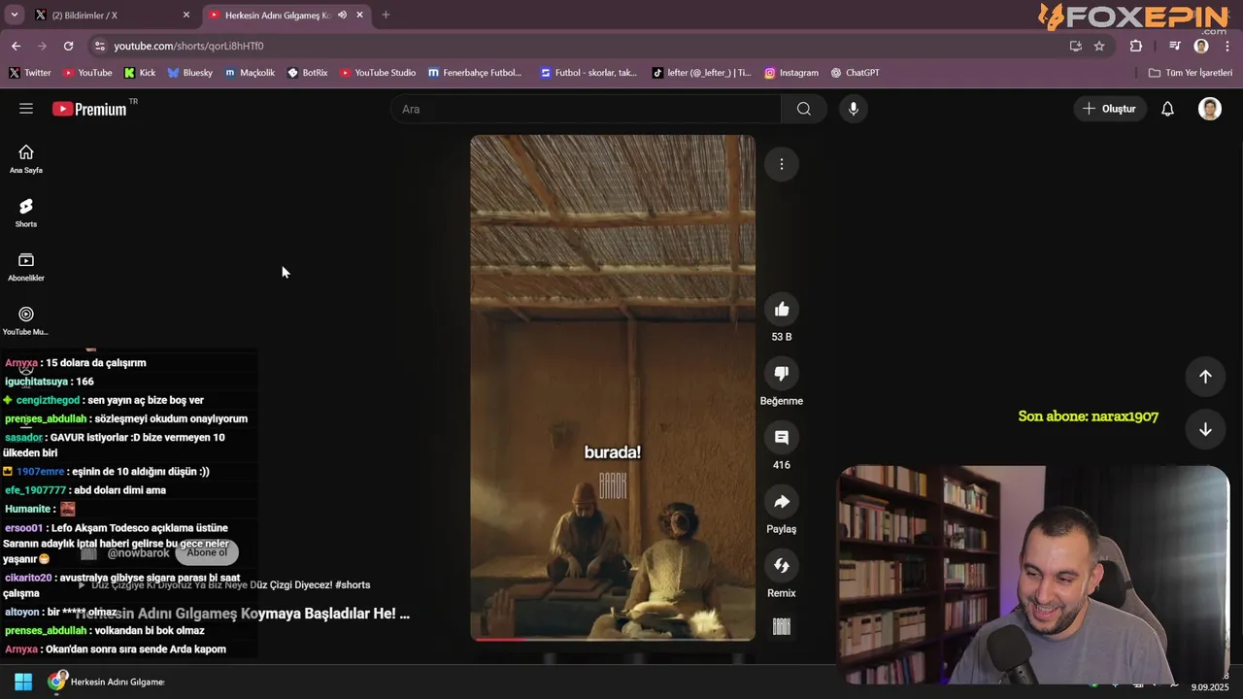1243x699 pixels.
Task: Go to previous short with up arrow
Action: coord(1205,377)
